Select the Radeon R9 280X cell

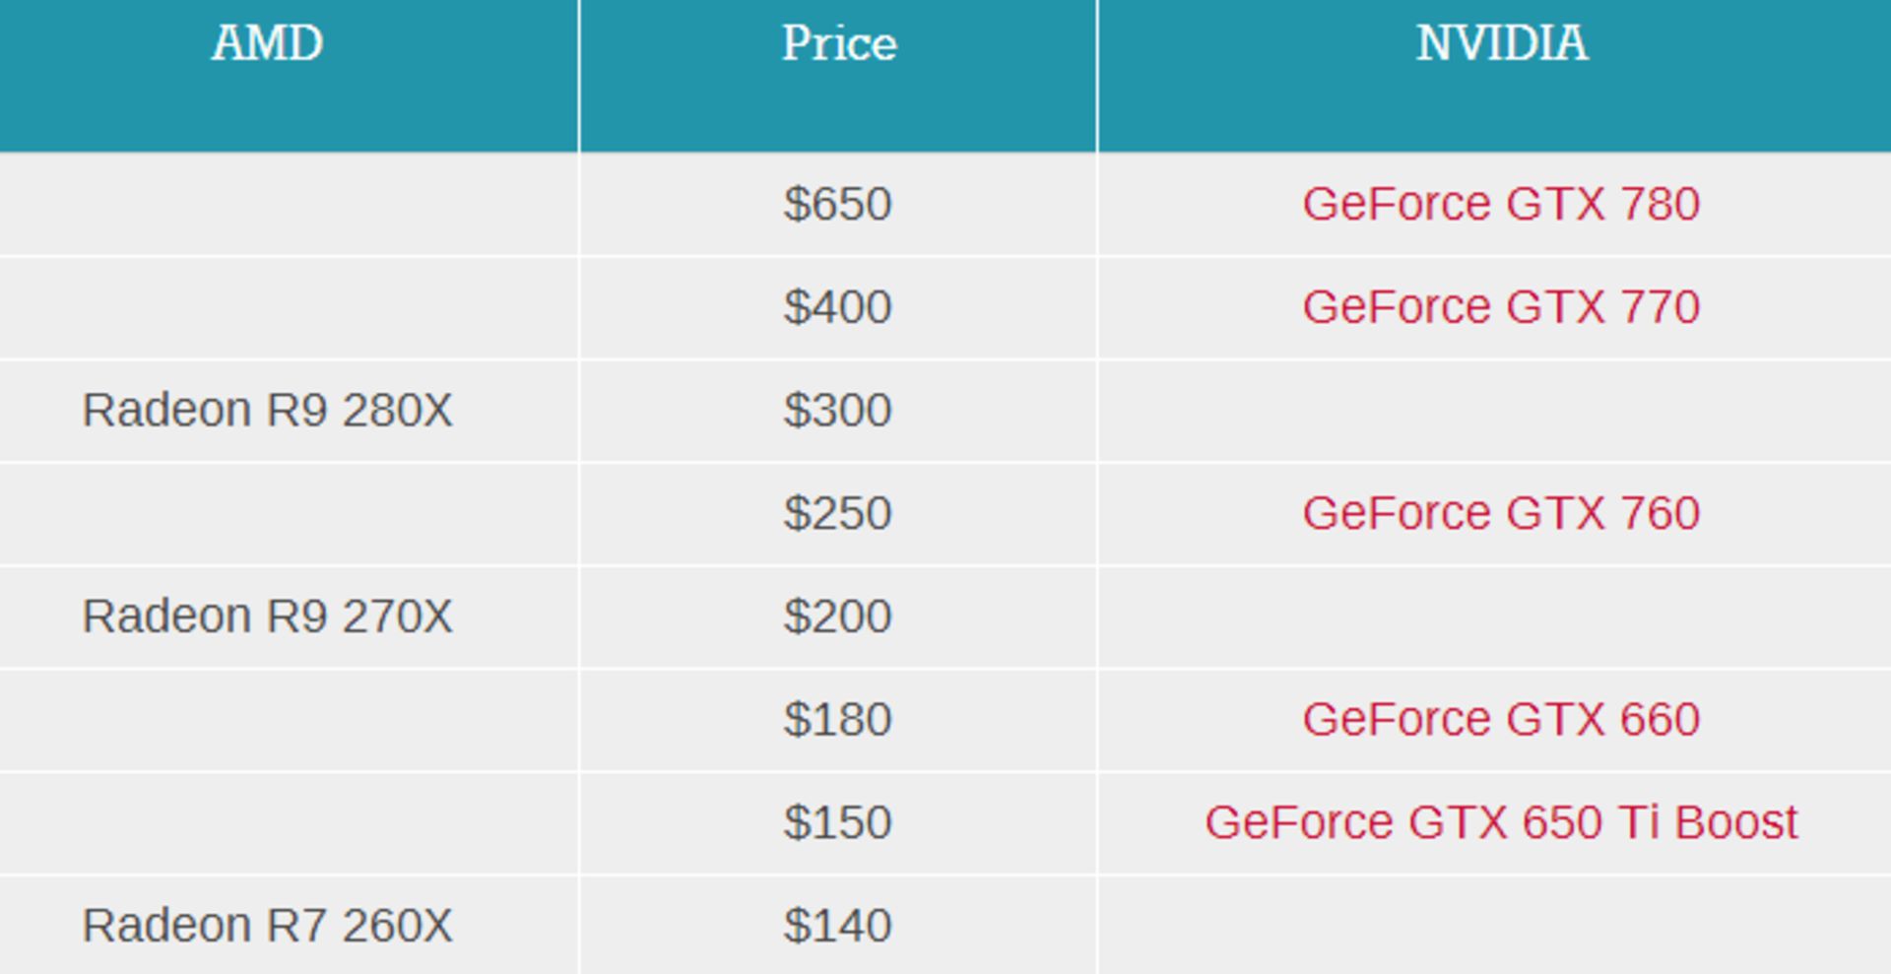click(267, 410)
